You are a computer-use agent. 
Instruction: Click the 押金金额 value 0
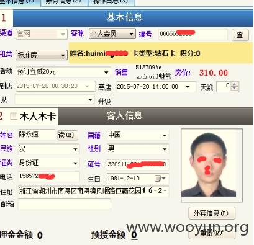point(40,235)
